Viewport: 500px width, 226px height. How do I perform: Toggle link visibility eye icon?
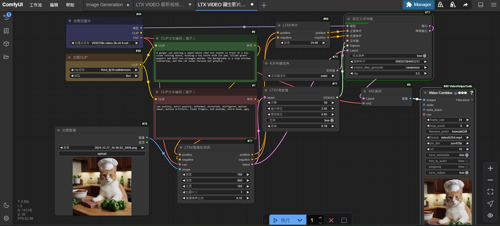490,215
